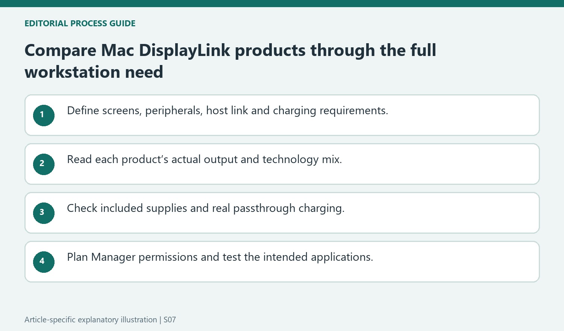The width and height of the screenshot is (564, 331).
Task: Click the step 4 number badge
Action: (x=44, y=262)
